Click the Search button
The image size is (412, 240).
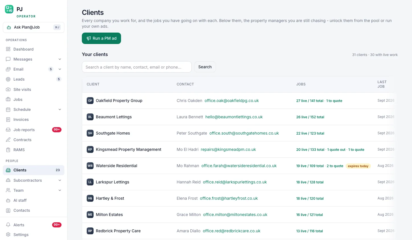[205, 67]
